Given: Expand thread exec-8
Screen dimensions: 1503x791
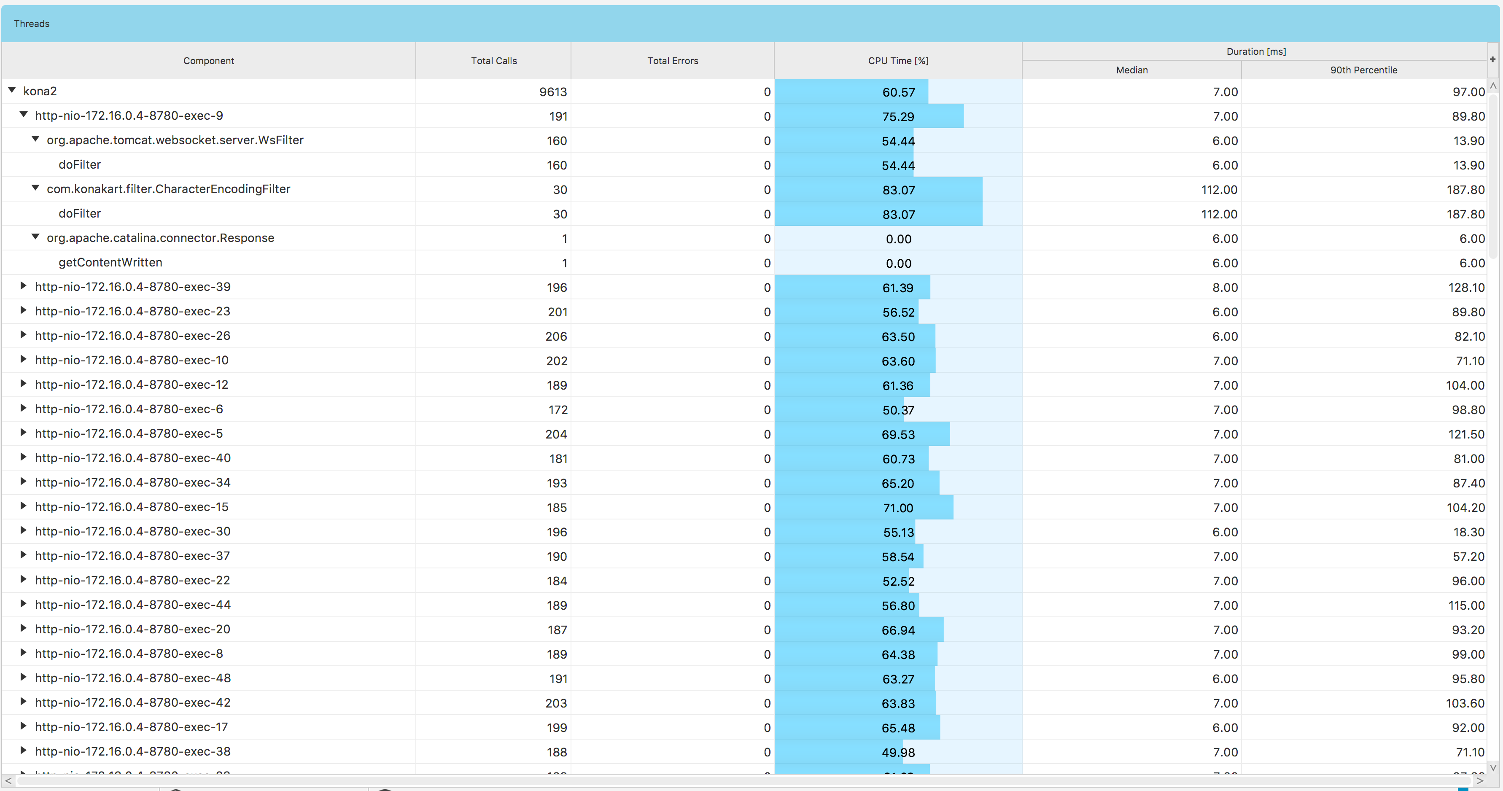Looking at the screenshot, I should [23, 653].
